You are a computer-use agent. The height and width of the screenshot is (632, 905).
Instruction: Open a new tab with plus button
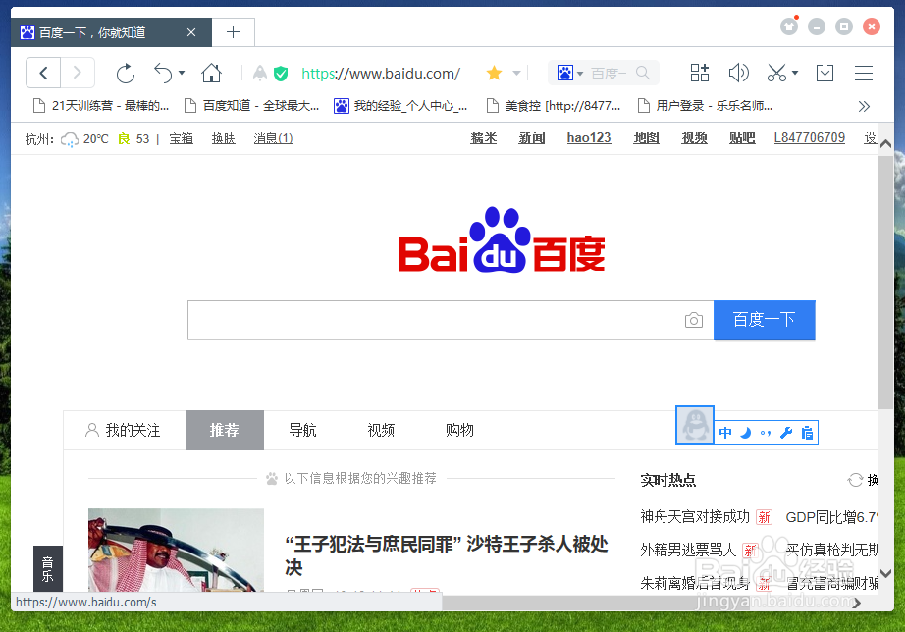pyautogui.click(x=234, y=31)
